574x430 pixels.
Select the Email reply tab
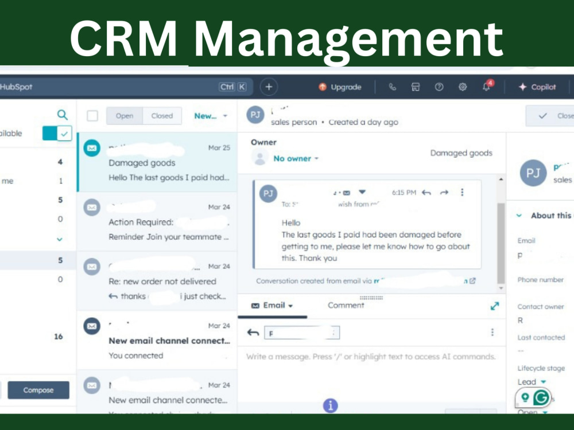point(272,306)
